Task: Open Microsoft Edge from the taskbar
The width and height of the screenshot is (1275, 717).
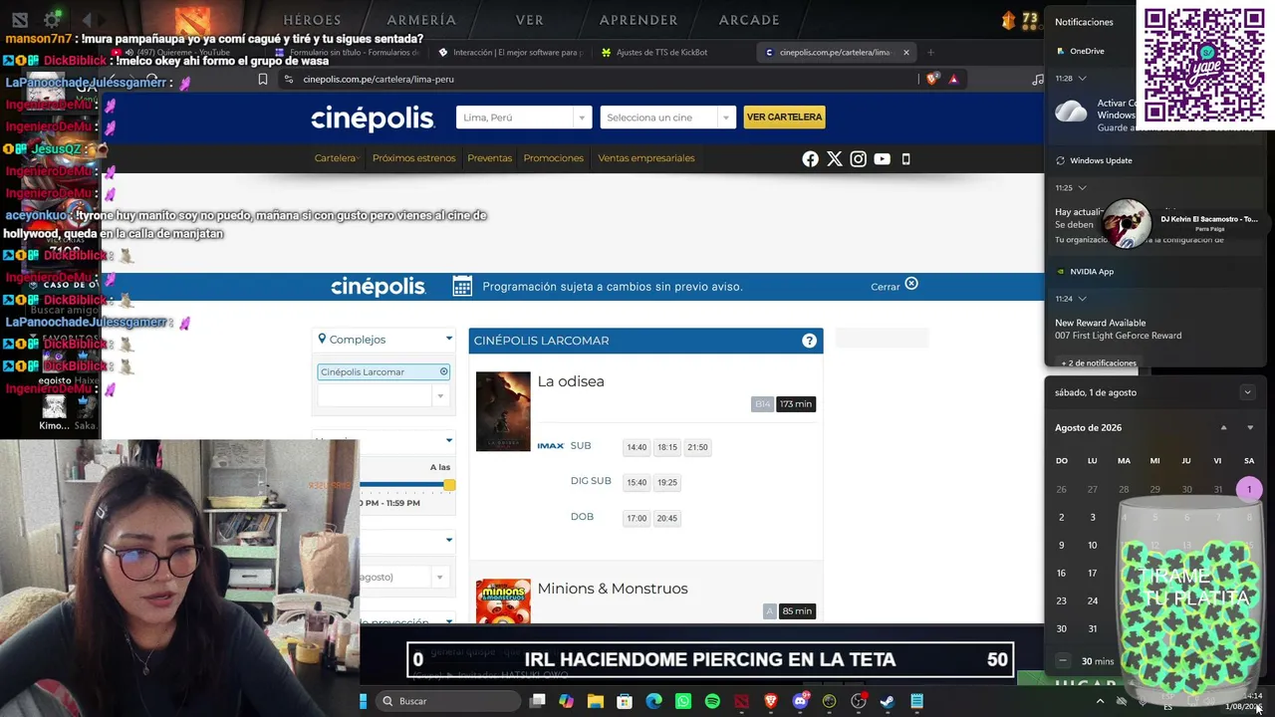Action: (x=653, y=701)
